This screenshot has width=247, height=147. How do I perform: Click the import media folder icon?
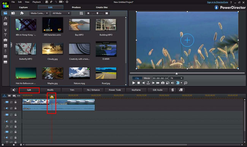click(x=13, y=13)
